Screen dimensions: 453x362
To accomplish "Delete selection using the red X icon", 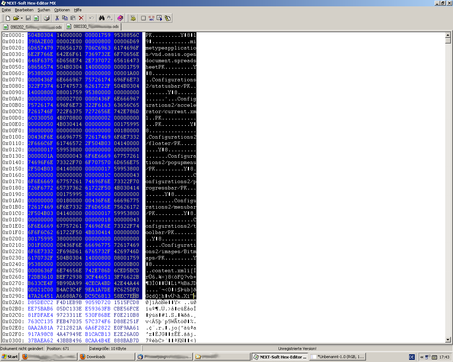I will point(81,18).
